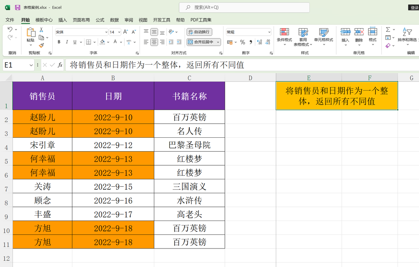Click the Fill down arrow icon
The image size is (419, 267).
click(388, 37)
